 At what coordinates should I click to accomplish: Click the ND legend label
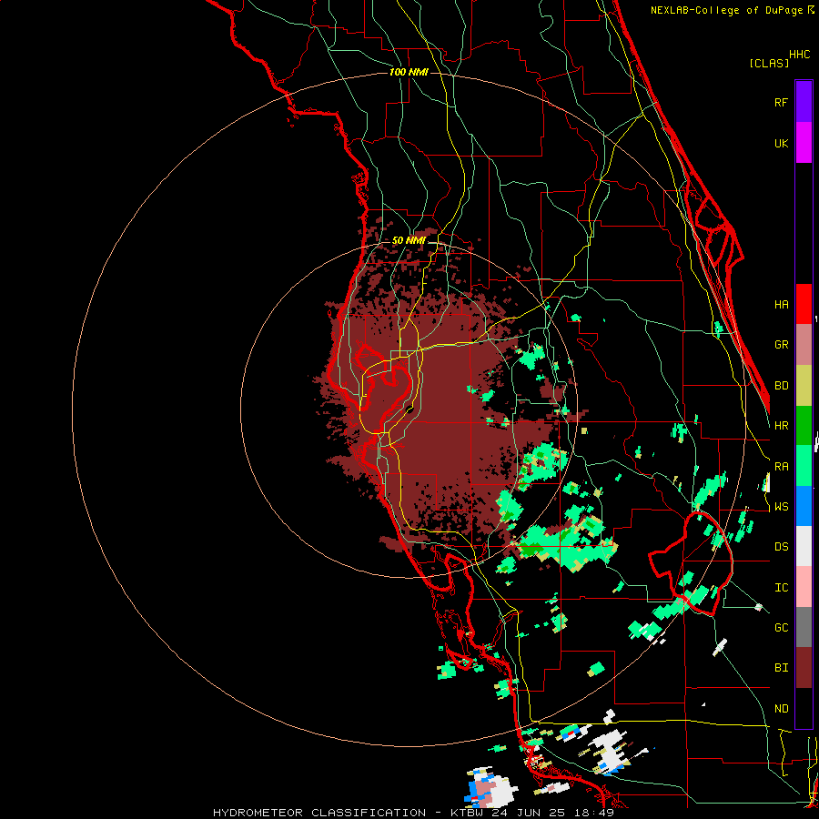click(781, 709)
